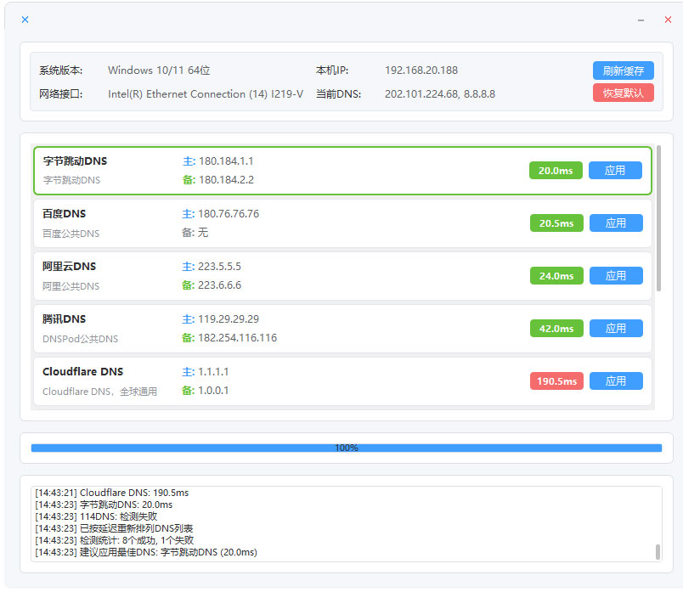Click the 当前DNS label

[x=338, y=94]
